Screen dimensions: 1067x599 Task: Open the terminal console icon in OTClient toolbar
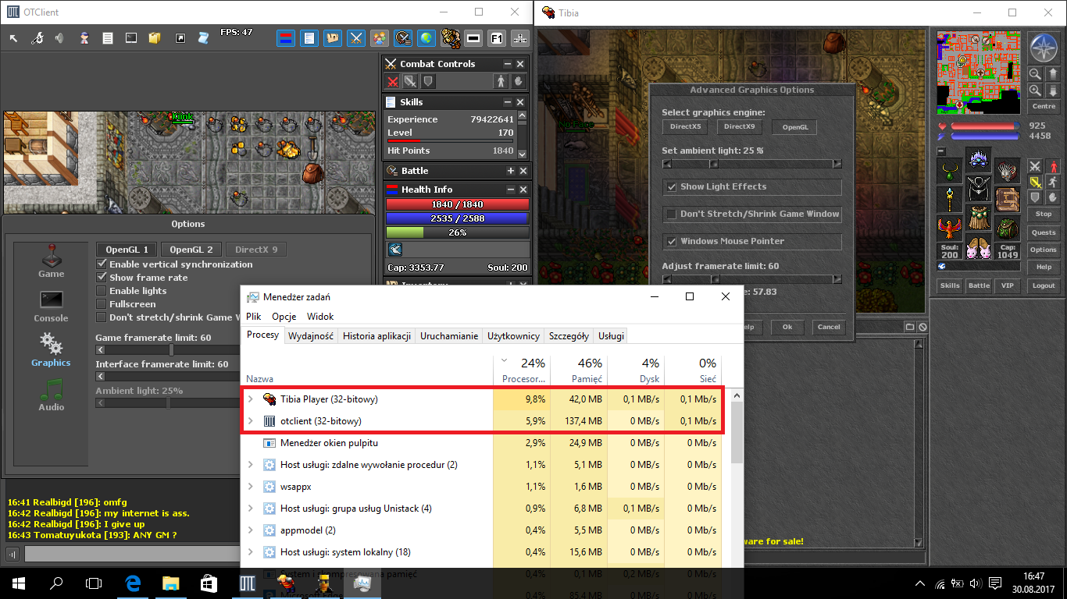tap(131, 37)
